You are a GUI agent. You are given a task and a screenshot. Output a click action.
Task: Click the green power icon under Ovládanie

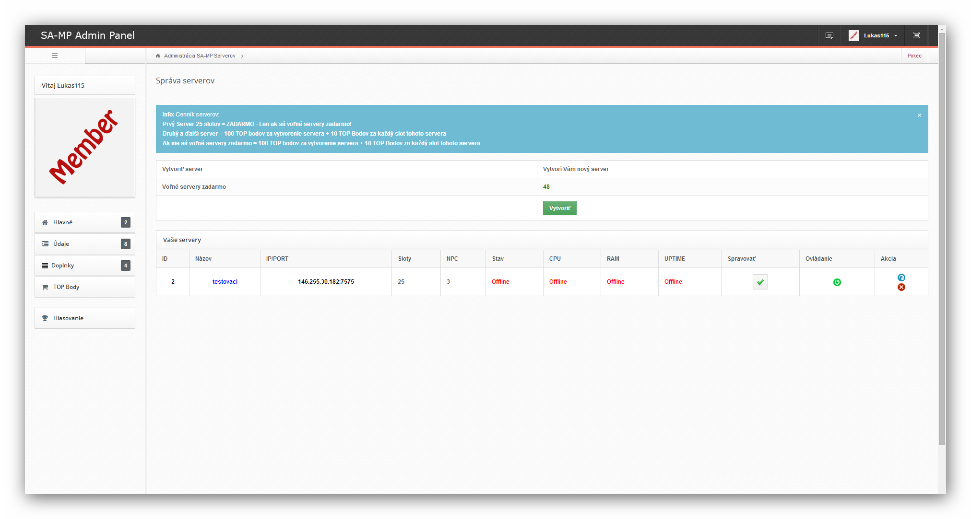[837, 282]
